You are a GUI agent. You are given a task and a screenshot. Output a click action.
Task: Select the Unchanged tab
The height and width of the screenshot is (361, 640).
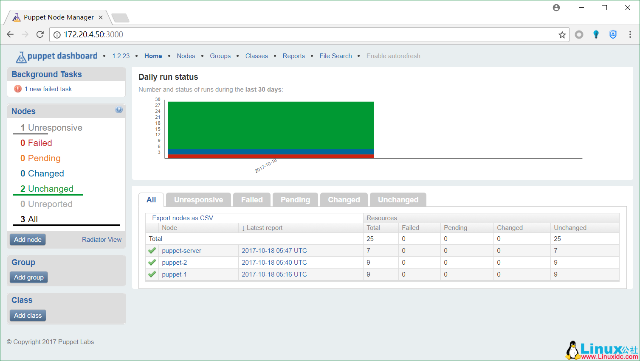(398, 200)
